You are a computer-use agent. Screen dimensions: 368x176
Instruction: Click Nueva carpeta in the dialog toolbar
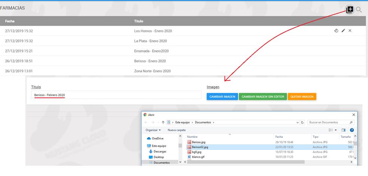pyautogui.click(x=177, y=130)
